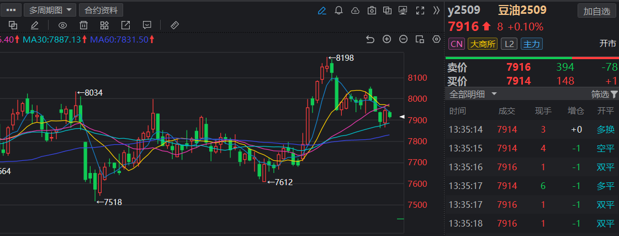Image resolution: width=619 pixels, height=236 pixels.
Task: Click the monitor chart display icon
Action: click(x=403, y=11)
